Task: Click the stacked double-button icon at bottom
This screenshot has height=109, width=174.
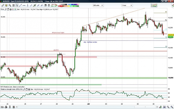Action: coord(10,107)
